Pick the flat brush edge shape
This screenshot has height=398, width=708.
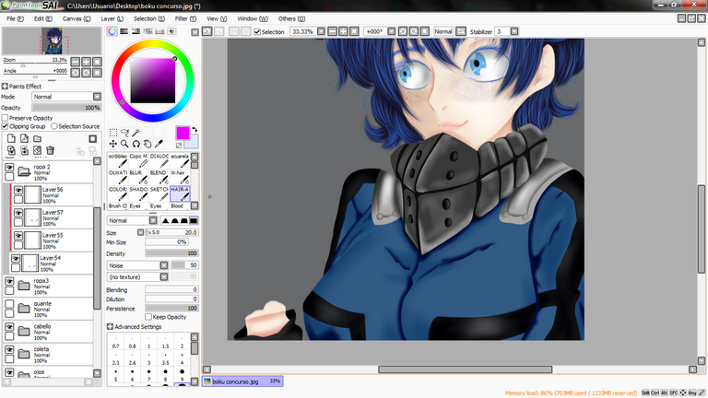194,220
